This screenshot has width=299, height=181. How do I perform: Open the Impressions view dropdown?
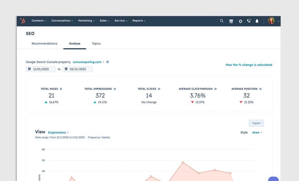point(58,133)
